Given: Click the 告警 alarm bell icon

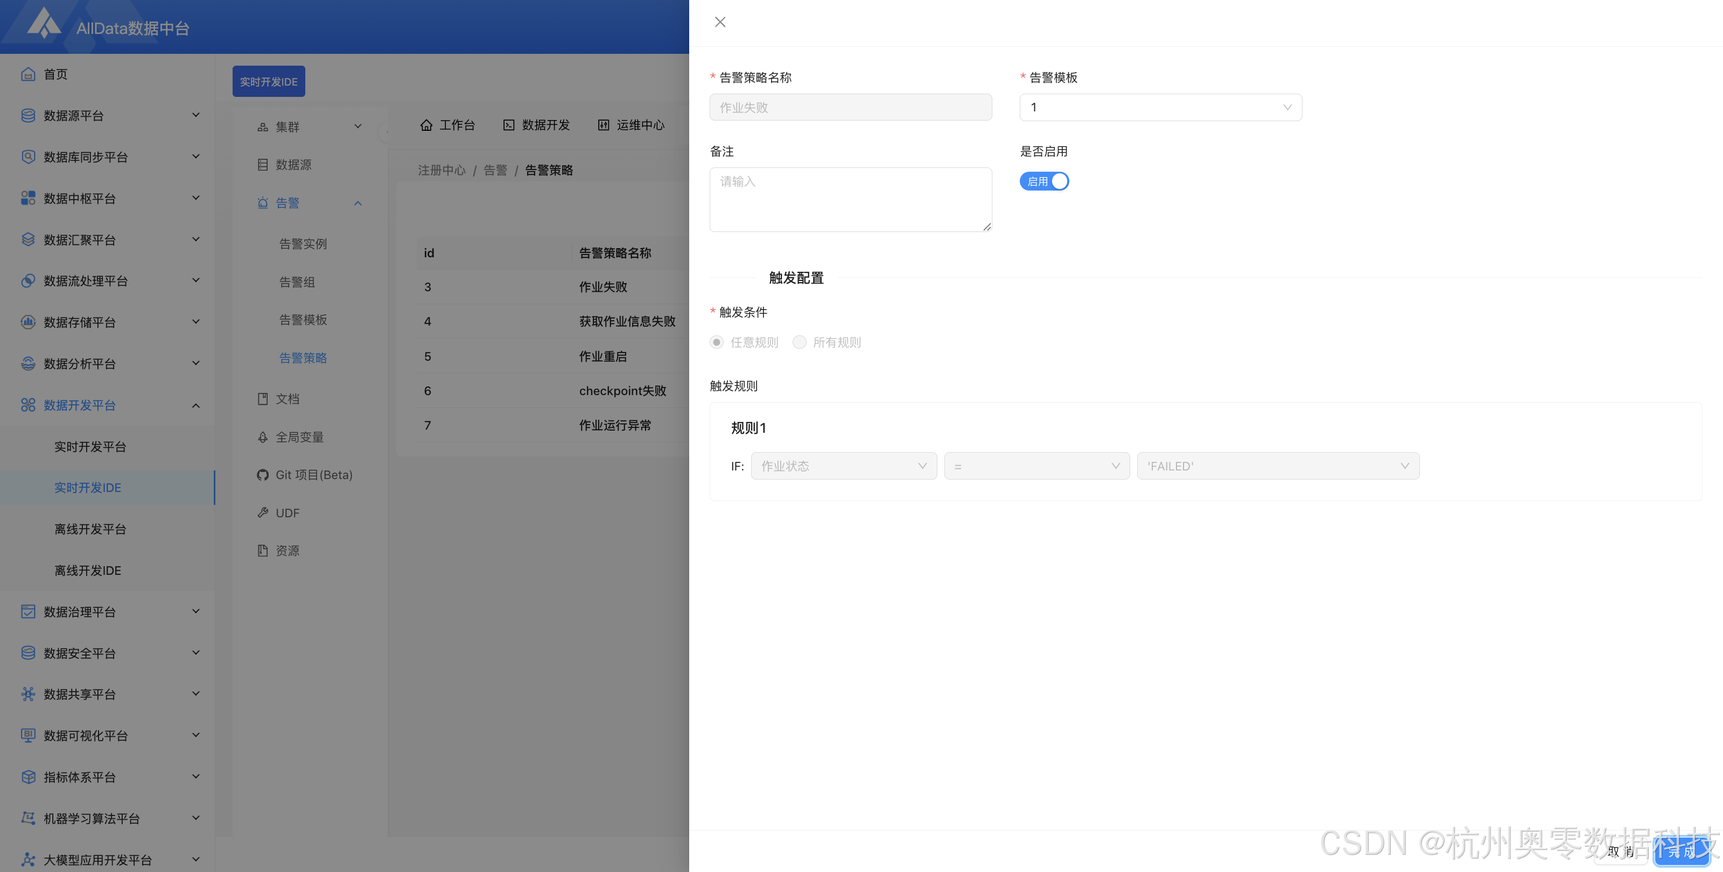Looking at the screenshot, I should (263, 203).
